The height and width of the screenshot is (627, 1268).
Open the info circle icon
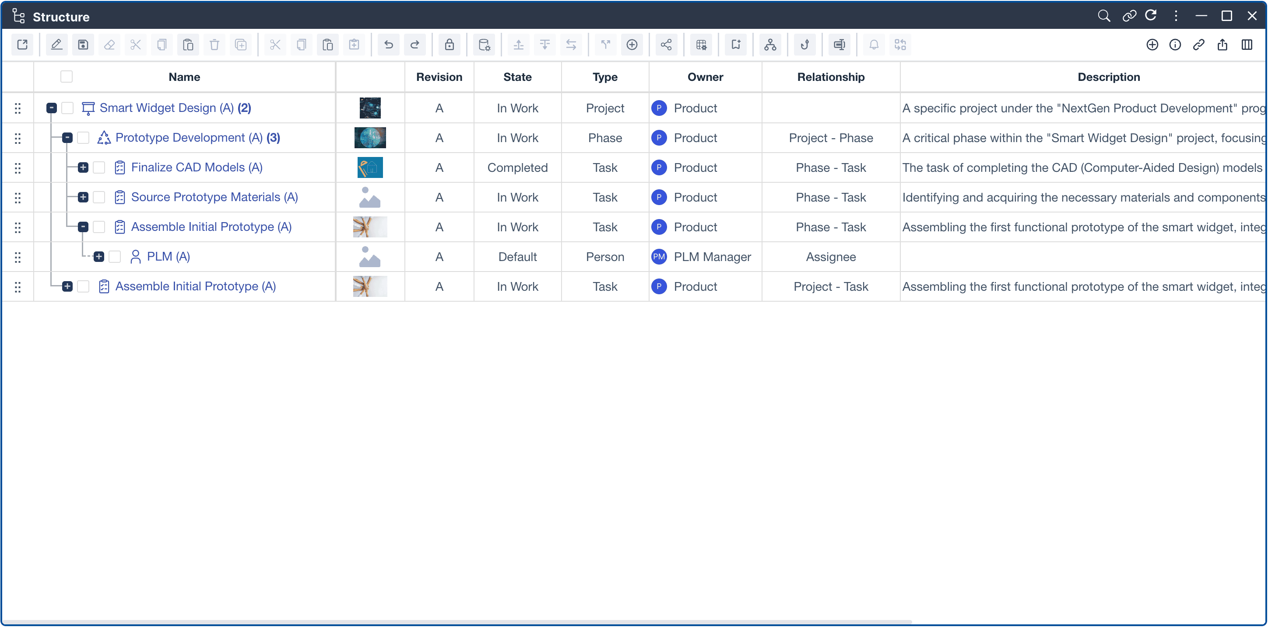click(1175, 45)
